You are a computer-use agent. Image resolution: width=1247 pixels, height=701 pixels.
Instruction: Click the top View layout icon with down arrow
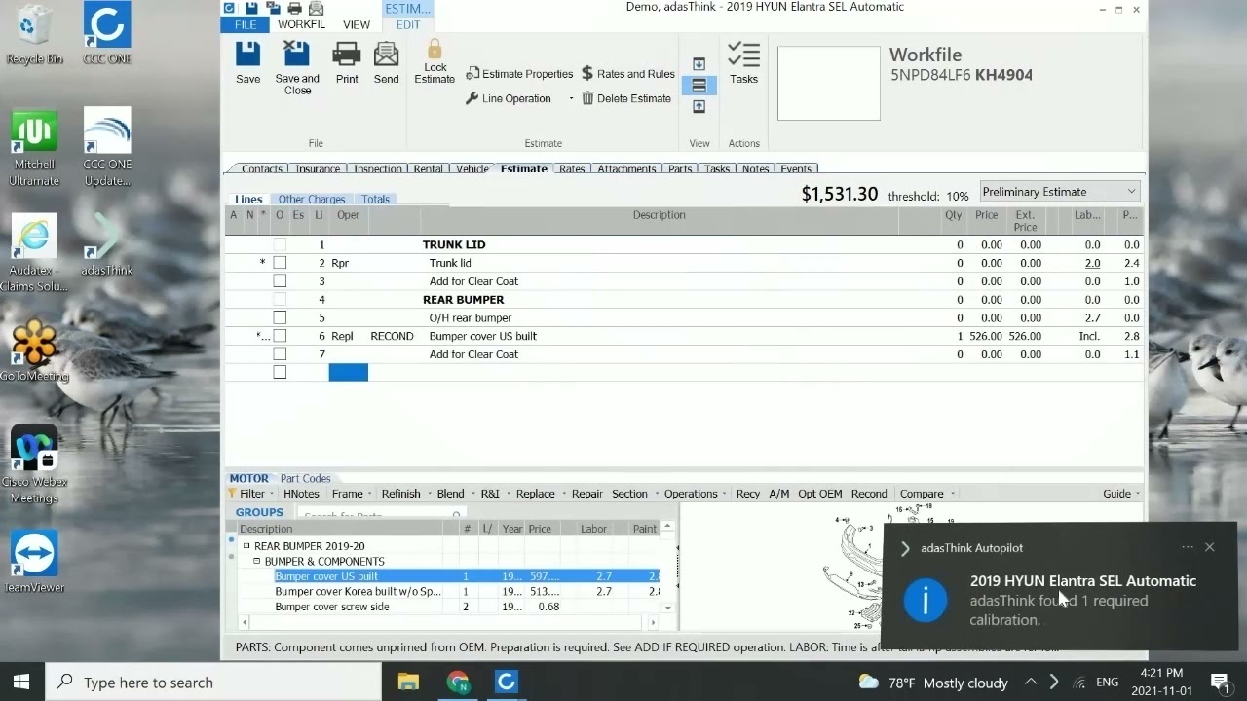tap(699, 64)
